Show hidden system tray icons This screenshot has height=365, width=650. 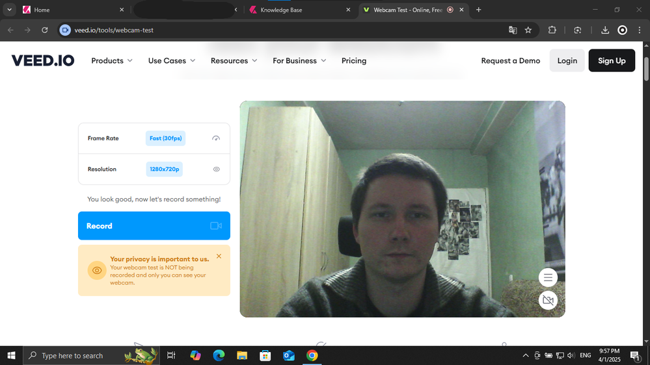pyautogui.click(x=525, y=355)
